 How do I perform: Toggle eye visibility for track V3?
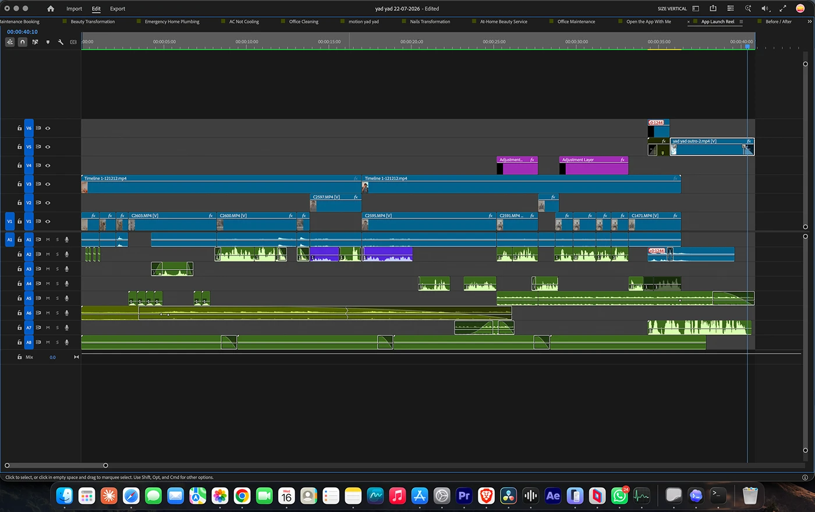coord(48,184)
